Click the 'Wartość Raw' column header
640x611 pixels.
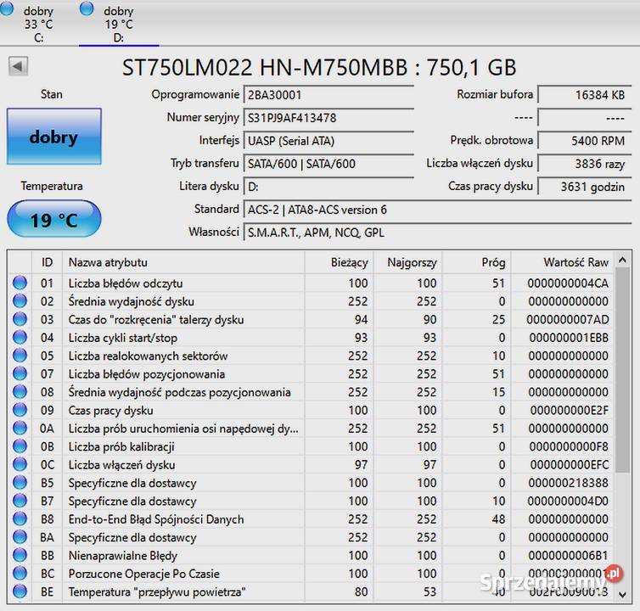click(562, 262)
